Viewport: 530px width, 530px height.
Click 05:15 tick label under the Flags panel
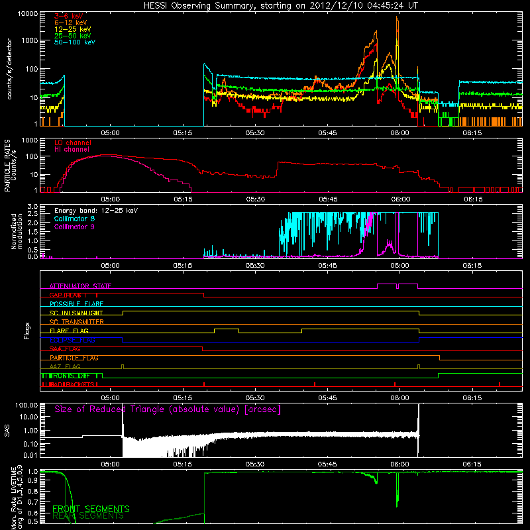(183, 398)
